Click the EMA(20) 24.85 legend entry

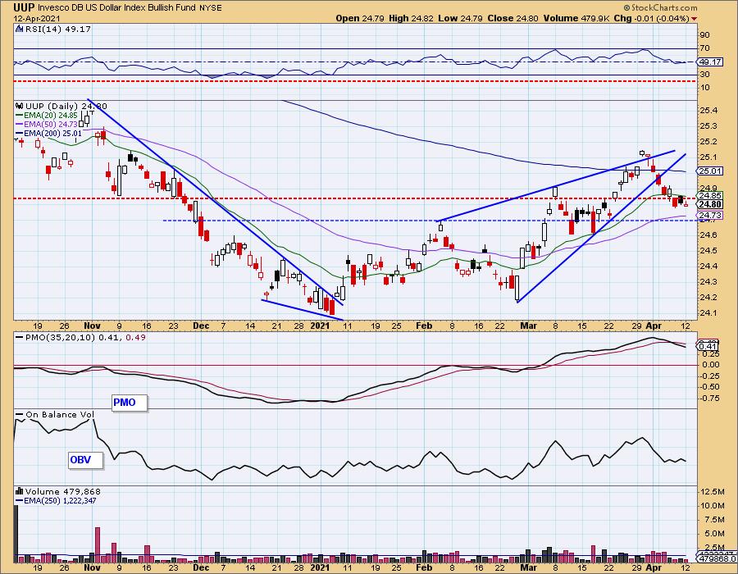click(46, 116)
